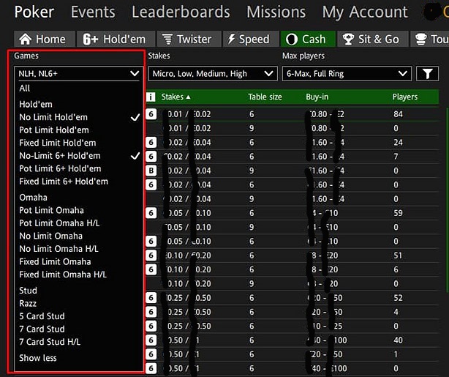Click the 6 badge on the 84-player row
Screen dimensions: 449x377
[151, 114]
